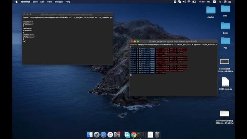Screen dimensions: 247x139
Task: Click the Fri 11:11 PM clock
Action: [x=204, y=2]
